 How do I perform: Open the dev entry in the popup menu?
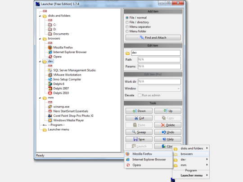coord(191,160)
